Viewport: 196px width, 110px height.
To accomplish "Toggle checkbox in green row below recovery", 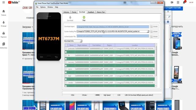I will (66, 66).
